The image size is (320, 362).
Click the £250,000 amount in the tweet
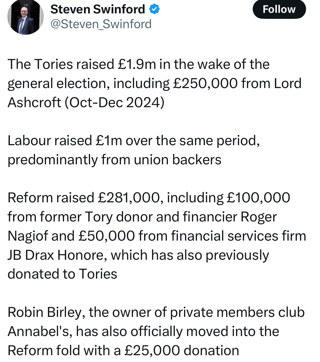(x=205, y=83)
